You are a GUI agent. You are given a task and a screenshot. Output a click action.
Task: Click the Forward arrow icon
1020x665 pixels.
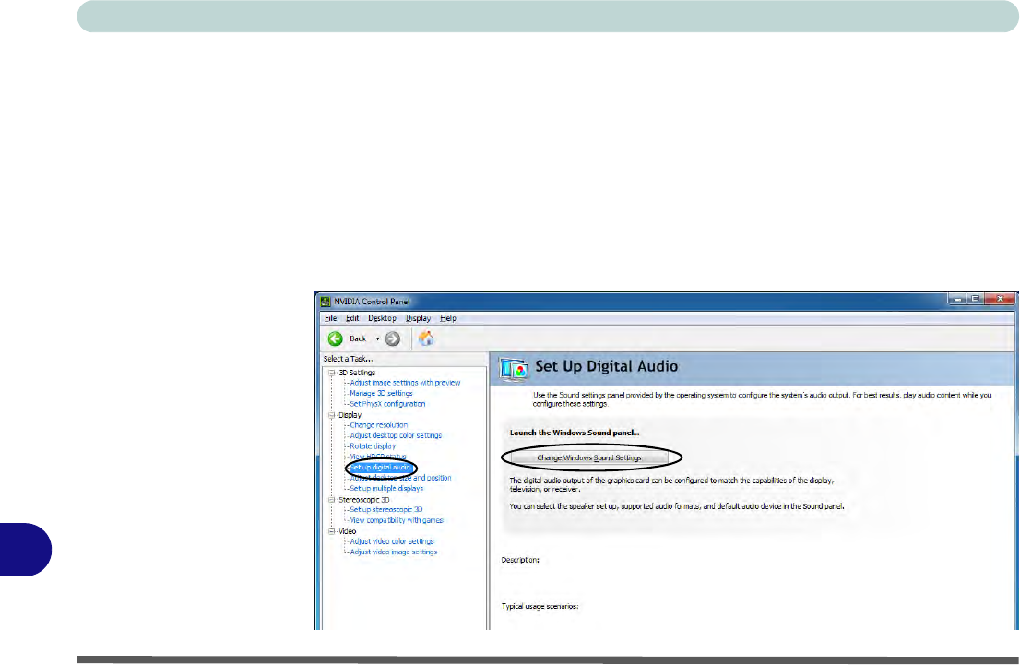tap(392, 338)
